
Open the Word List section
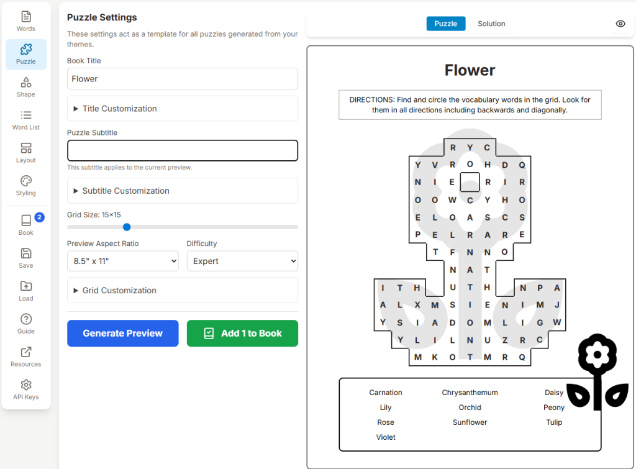26,120
